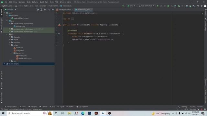The width and height of the screenshot is (207, 116).
Task: Expand the Gradle Scripts node
Action: [x=4, y=64]
